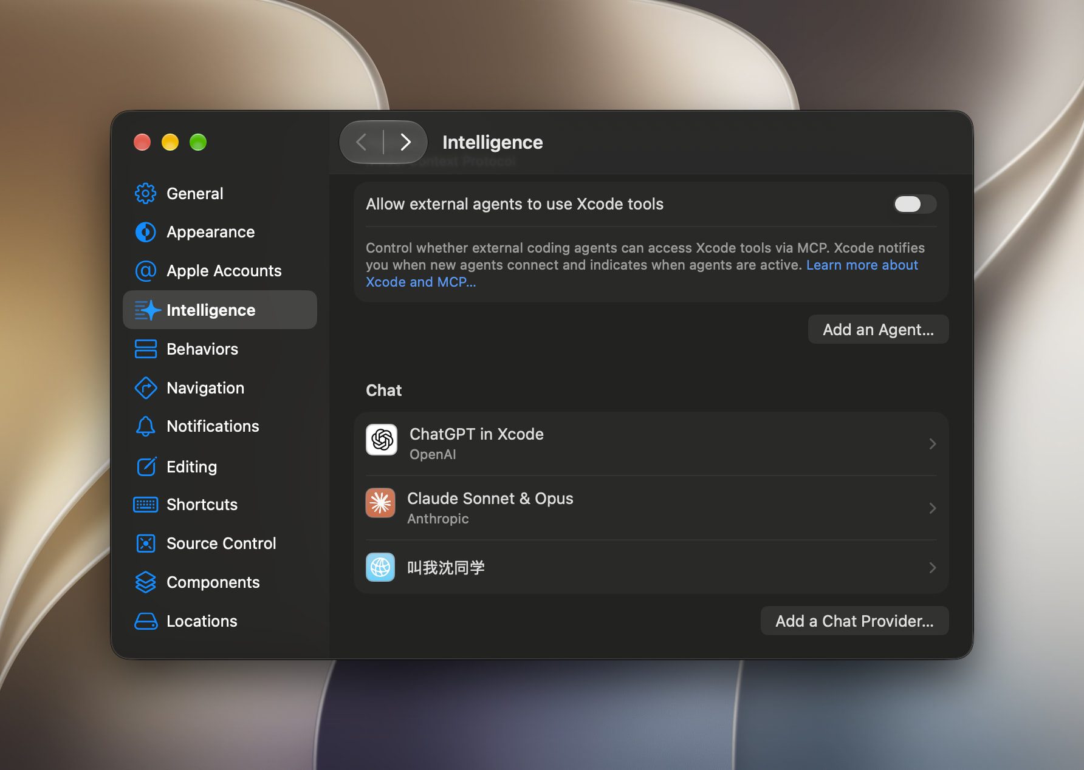Viewport: 1084px width, 770px height.
Task: Go back with the left arrow
Action: click(362, 142)
